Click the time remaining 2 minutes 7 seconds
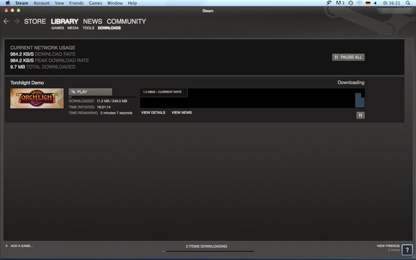This screenshot has height=260, width=416. pyautogui.click(x=116, y=113)
